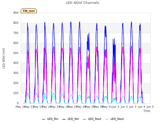Click the 200 y-axis tick value

click(16, 83)
